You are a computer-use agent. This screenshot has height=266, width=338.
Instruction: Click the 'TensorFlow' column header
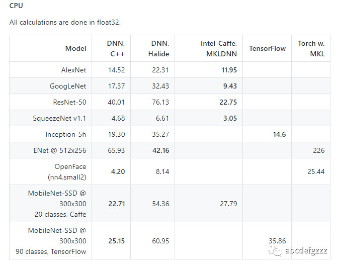click(x=268, y=48)
